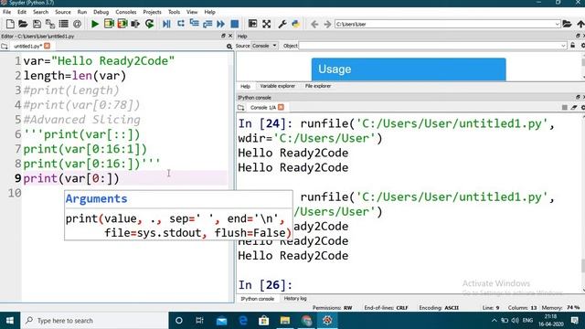Browse console tabs icon
This screenshot has width=585, height=329.
click(x=241, y=108)
